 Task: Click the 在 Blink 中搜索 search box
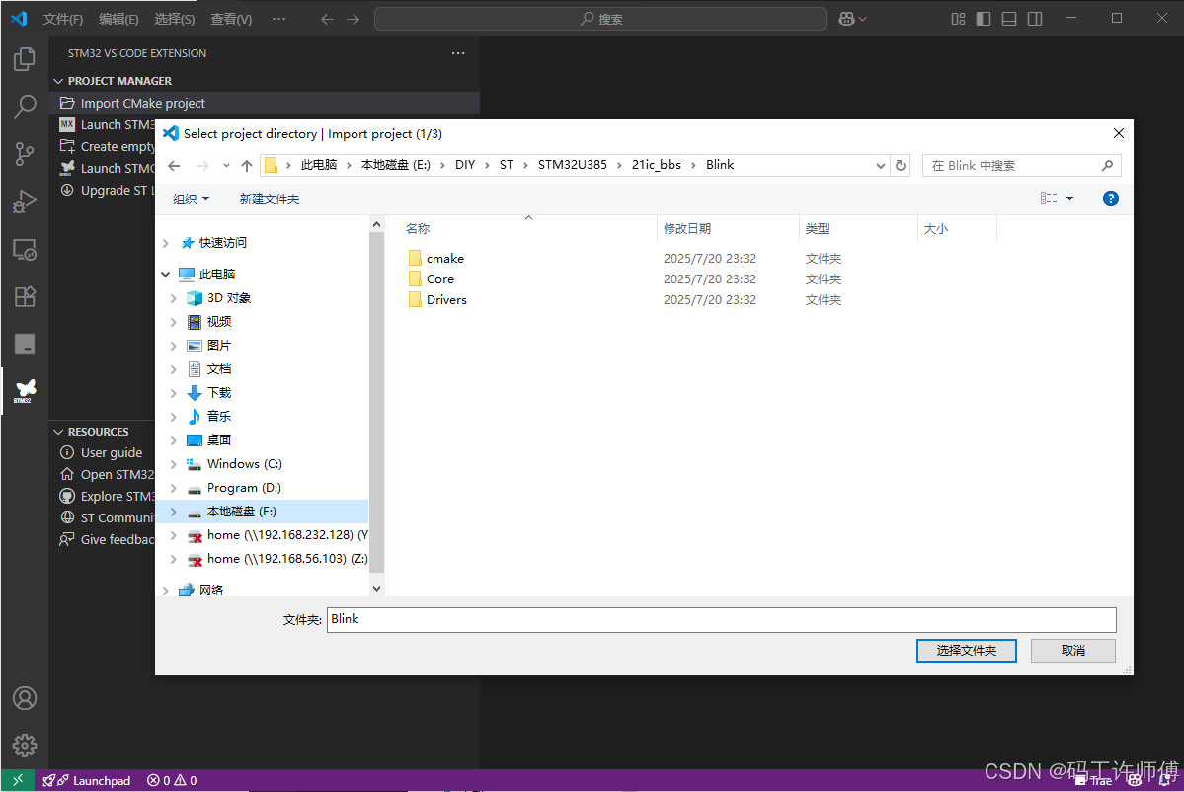[x=1022, y=165]
